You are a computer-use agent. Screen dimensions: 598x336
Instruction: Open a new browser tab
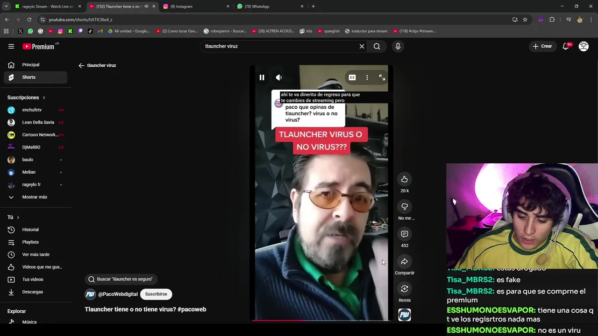(313, 7)
